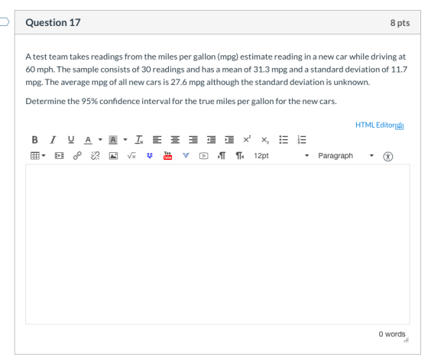Screen dimensions: 428x360
Task: Click the text color swatch A
Action: [x=88, y=140]
